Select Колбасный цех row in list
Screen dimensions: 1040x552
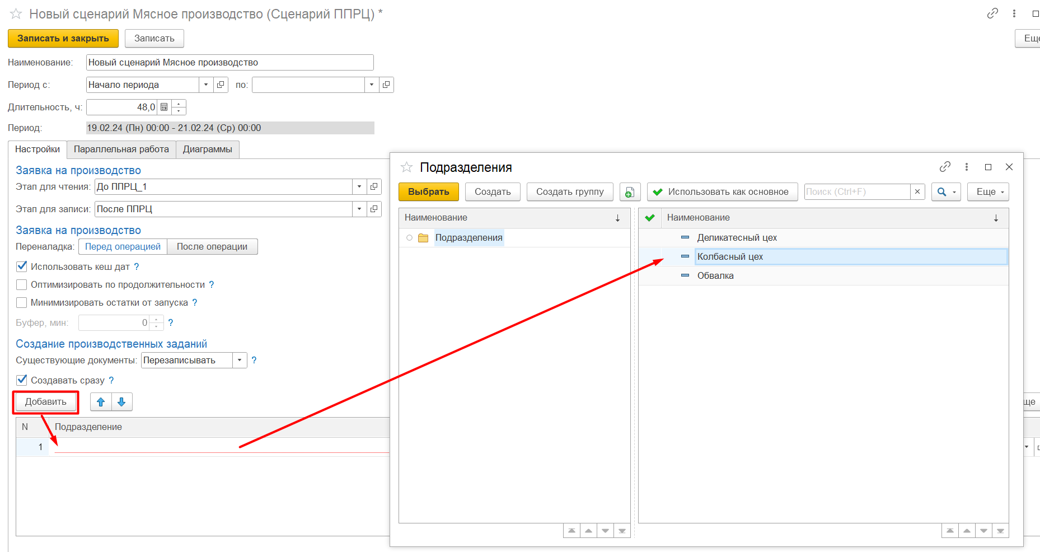point(730,256)
